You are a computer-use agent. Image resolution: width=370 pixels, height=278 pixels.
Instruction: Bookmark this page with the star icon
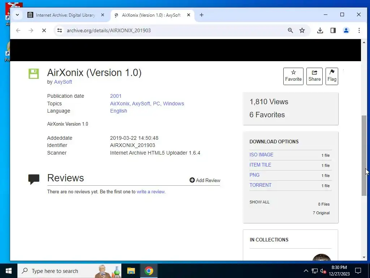click(302, 30)
